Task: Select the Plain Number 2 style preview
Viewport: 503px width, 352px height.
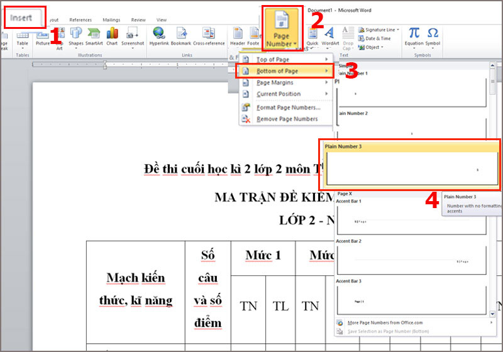Action: (x=412, y=126)
